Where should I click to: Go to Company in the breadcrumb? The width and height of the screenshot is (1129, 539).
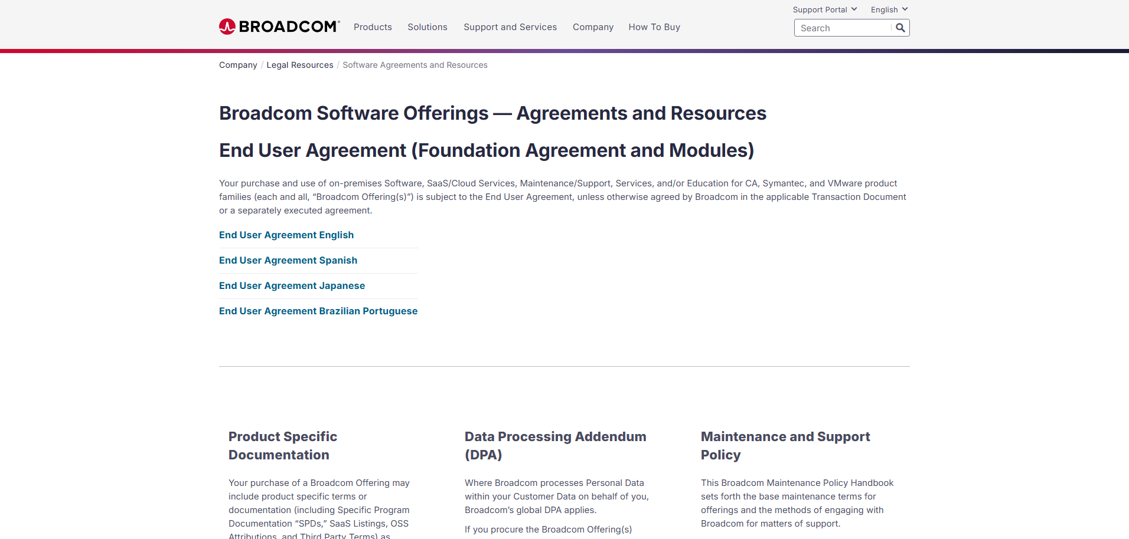(238, 65)
